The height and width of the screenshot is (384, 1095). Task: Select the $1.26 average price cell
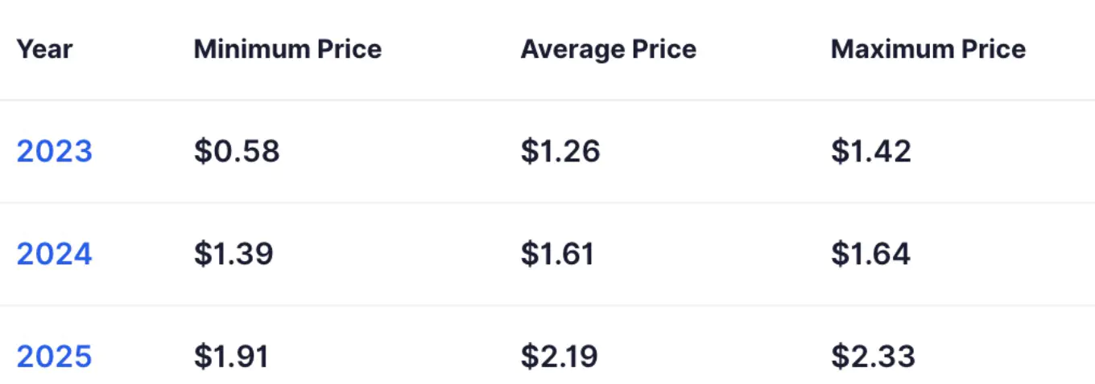click(x=560, y=151)
